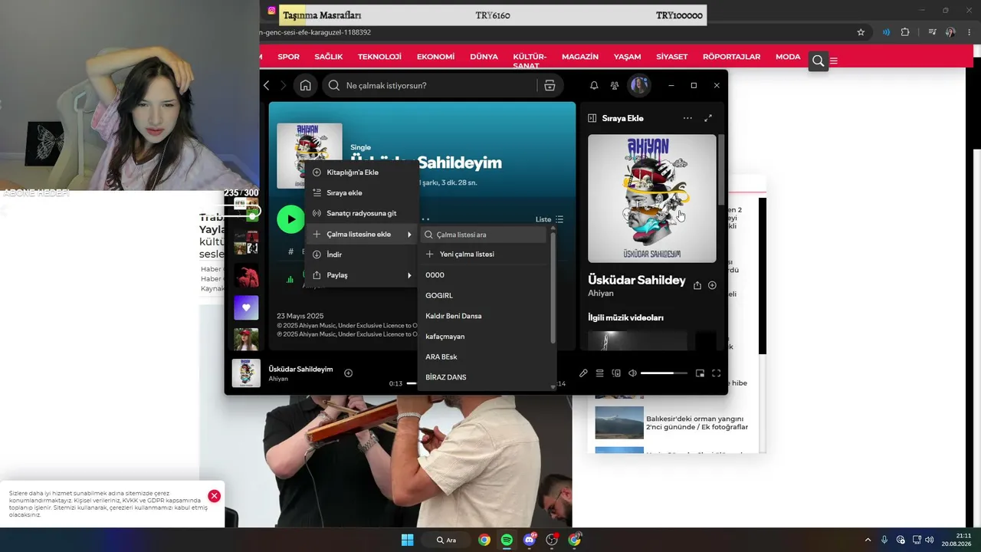Open Discord from the taskbar

[529, 540]
